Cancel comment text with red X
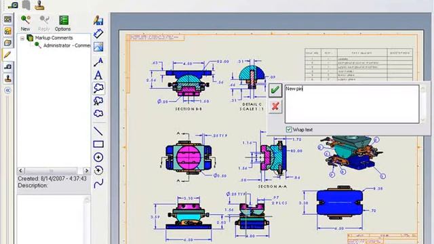Image resolution: width=434 pixels, height=244 pixels. [275, 106]
